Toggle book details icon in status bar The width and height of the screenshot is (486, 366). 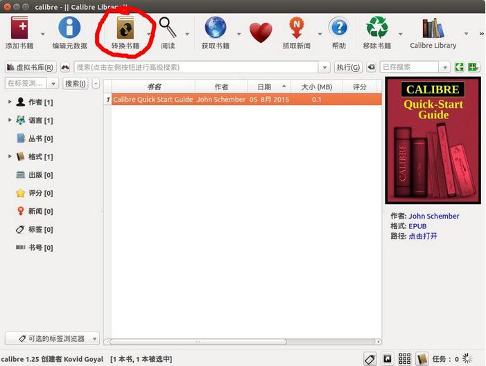tap(422, 359)
